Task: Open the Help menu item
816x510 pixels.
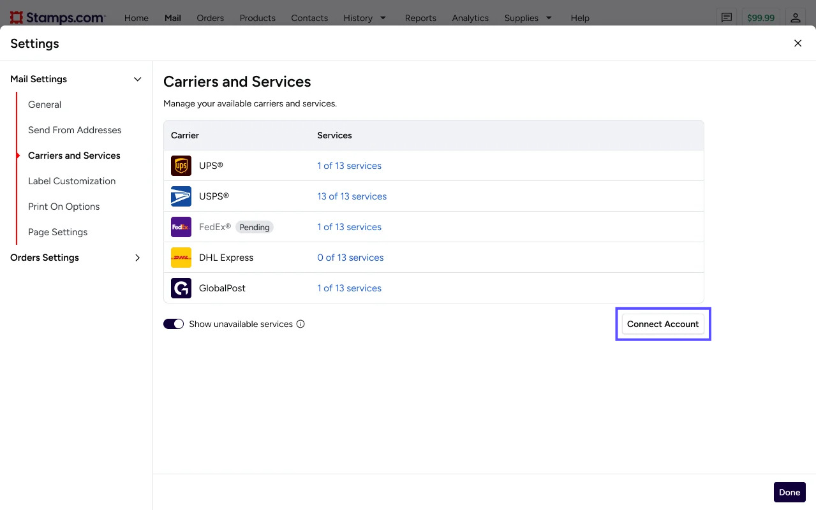Action: click(x=580, y=18)
